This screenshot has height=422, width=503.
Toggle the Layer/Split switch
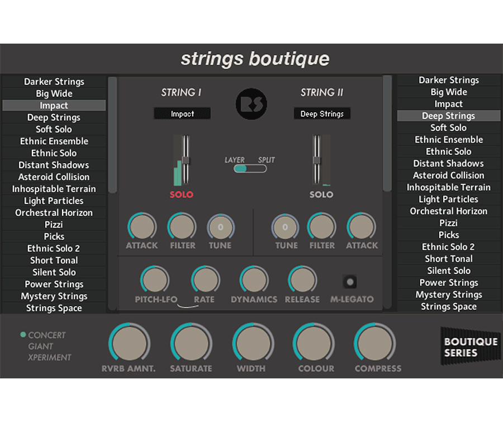250,169
